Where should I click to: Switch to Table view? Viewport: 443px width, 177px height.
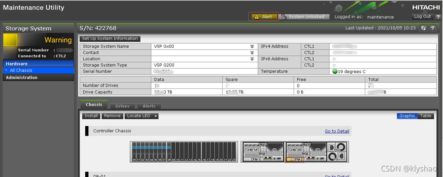(425, 116)
